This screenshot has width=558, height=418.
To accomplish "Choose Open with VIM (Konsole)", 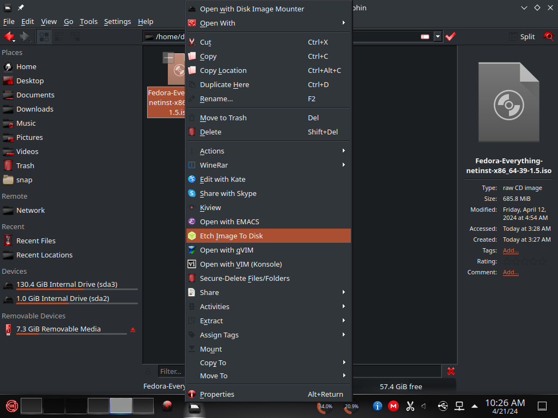I will (269, 265).
